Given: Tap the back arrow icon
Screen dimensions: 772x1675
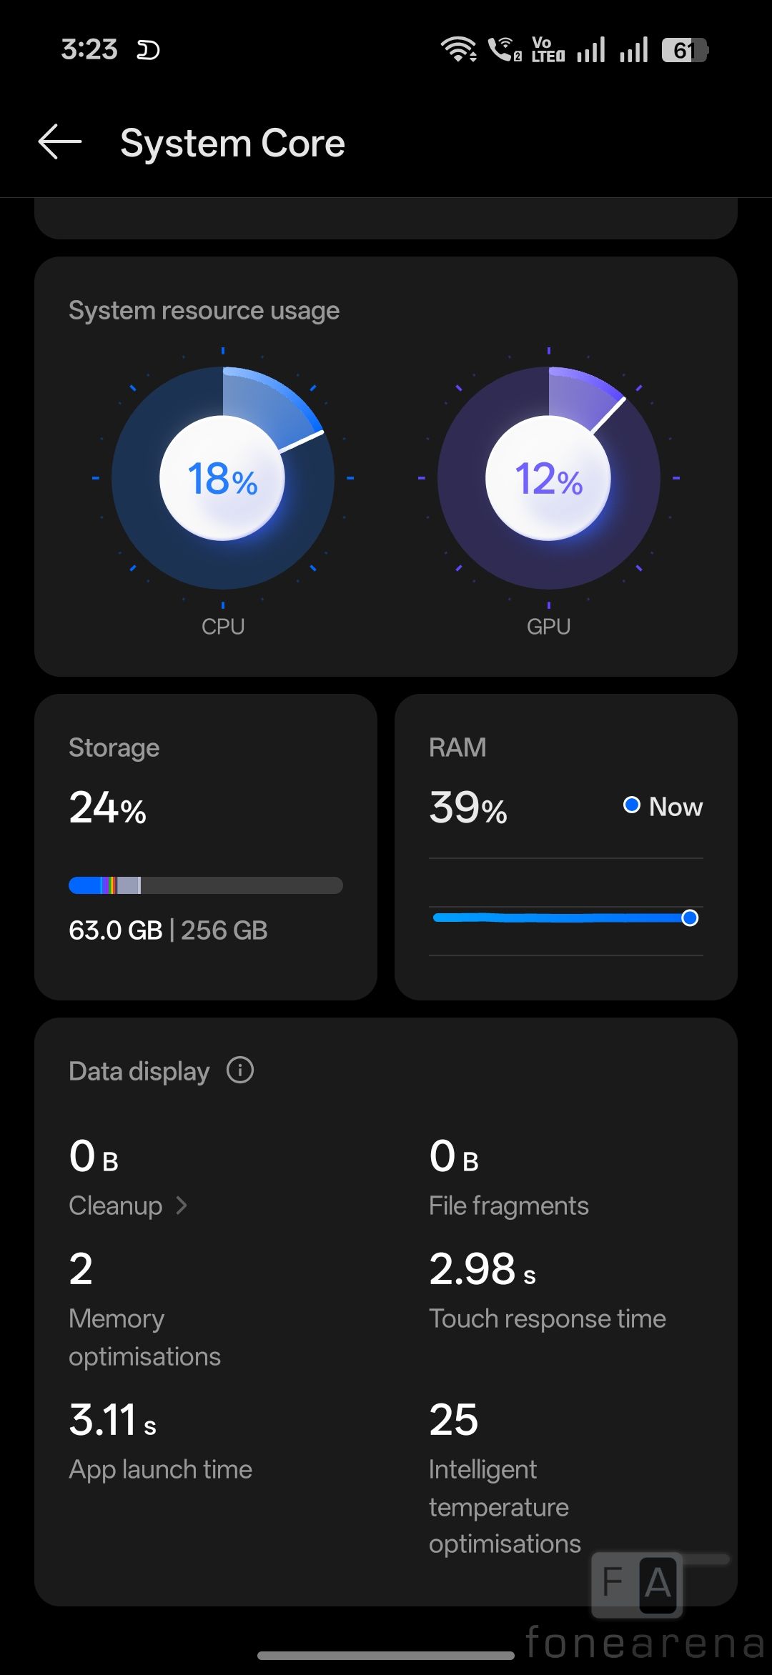Looking at the screenshot, I should tap(60, 141).
